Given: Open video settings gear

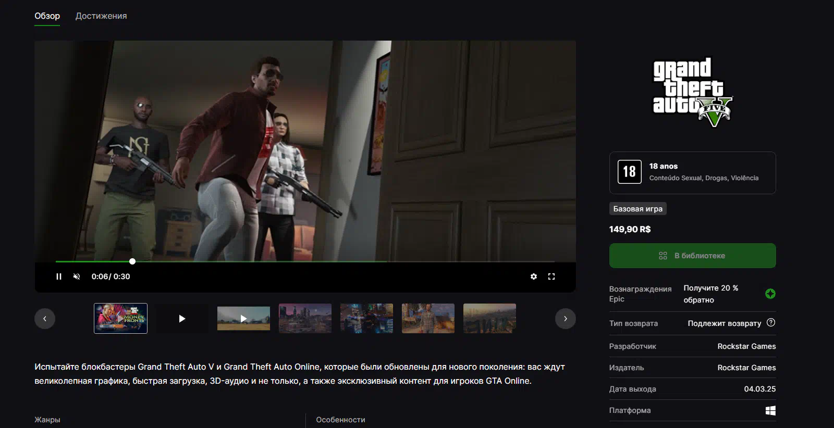Looking at the screenshot, I should pos(534,276).
